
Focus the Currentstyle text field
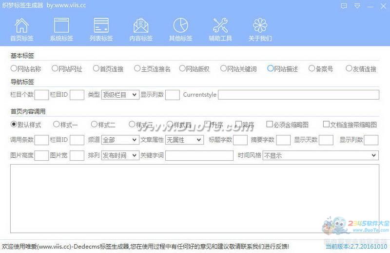[298, 95]
